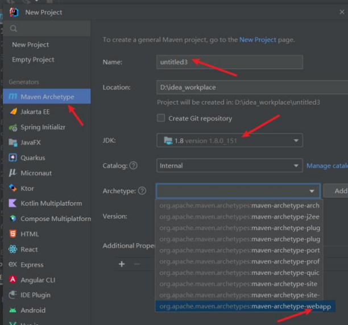Click the generator search field

pyautogui.click(x=47, y=28)
